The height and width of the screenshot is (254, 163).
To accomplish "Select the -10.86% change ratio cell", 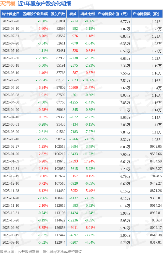I will (x=89, y=80).
